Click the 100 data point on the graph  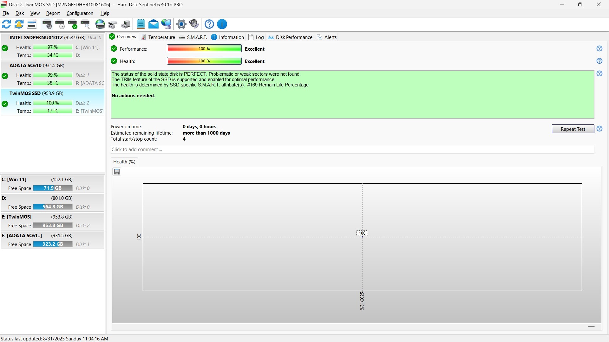(x=362, y=233)
